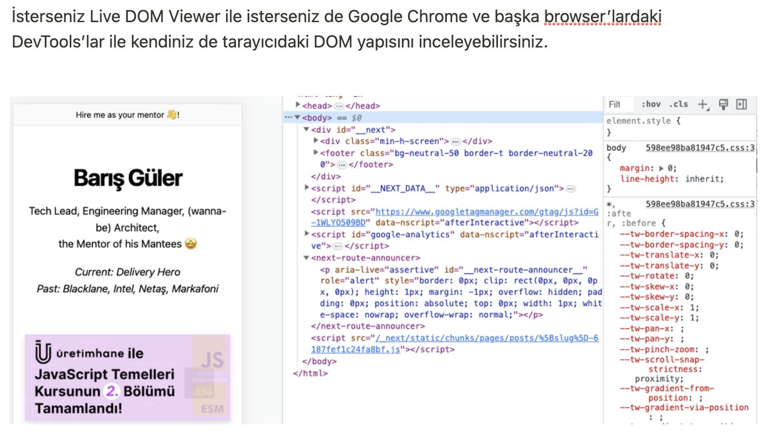Screen dimensions: 772x437
Task: Click the --tw-translate-y property
Action: pyautogui.click(x=669, y=265)
